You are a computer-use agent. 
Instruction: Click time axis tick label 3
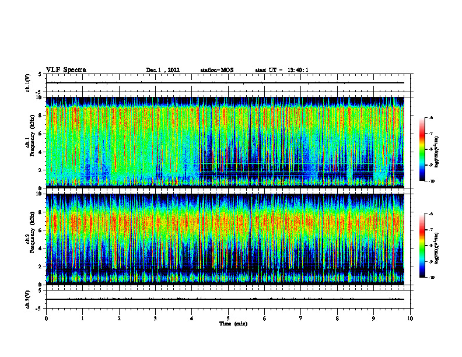(155, 318)
